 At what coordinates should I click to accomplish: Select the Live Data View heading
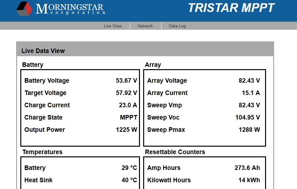click(43, 51)
